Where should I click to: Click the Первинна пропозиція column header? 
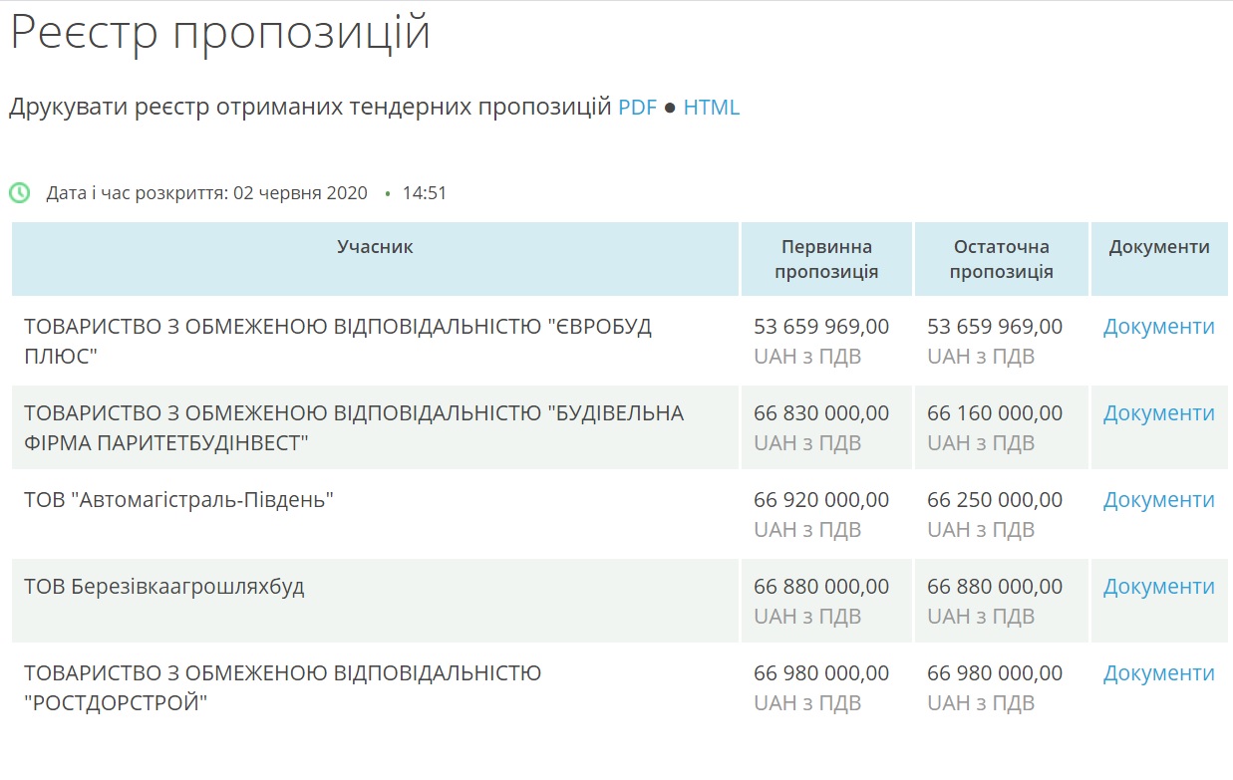[826, 259]
